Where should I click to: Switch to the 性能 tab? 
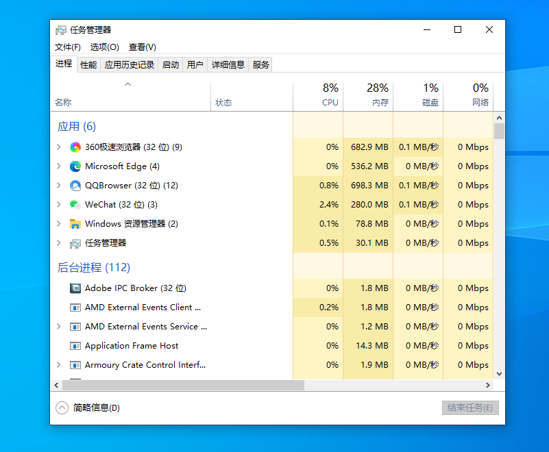click(88, 65)
